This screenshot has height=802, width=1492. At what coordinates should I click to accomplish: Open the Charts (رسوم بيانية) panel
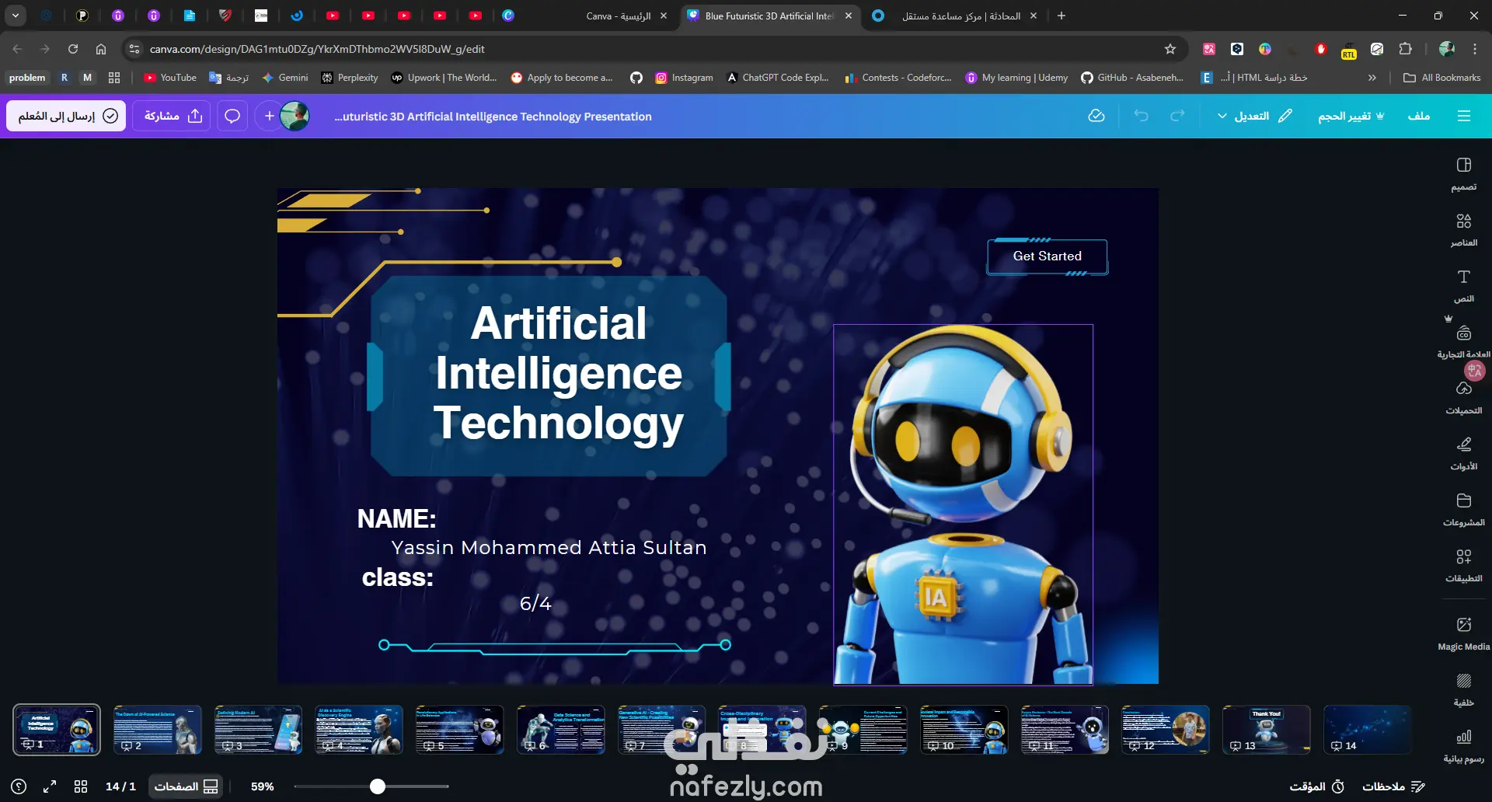(1463, 746)
